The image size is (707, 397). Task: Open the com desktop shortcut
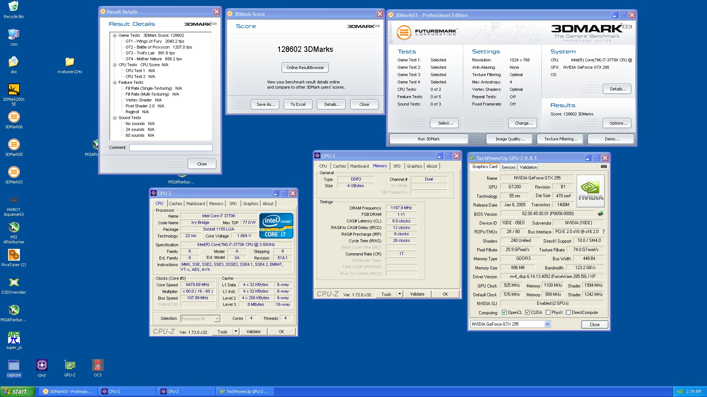coord(14,37)
